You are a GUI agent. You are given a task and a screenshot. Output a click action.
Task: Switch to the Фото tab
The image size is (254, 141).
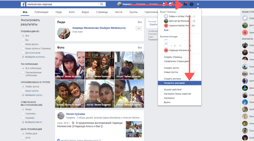pos(71,12)
